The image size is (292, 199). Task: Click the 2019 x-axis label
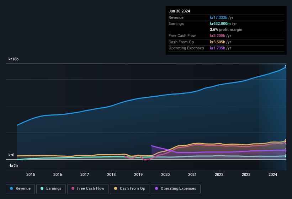(138, 174)
